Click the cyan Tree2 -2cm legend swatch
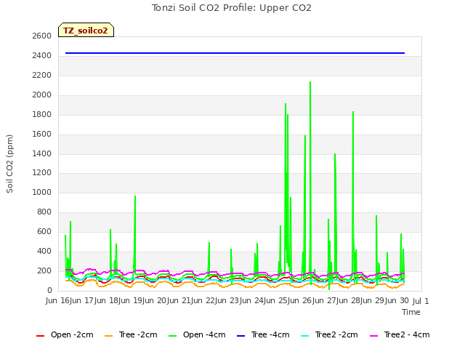 click(x=305, y=336)
